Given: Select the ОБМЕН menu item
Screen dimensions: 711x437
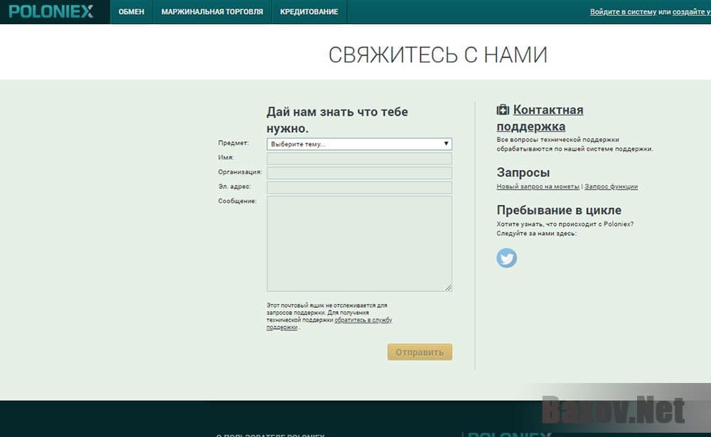Looking at the screenshot, I should pyautogui.click(x=132, y=11).
